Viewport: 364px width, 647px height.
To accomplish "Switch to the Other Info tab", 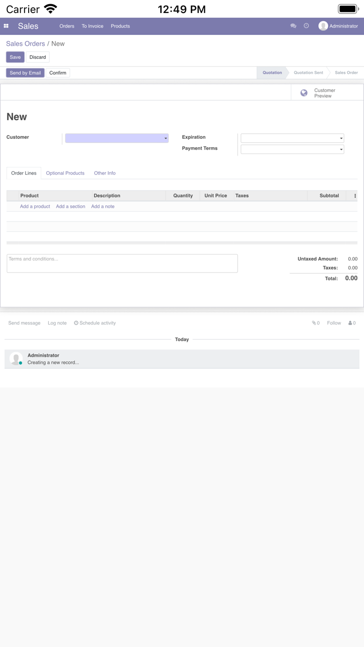I will pyautogui.click(x=105, y=173).
